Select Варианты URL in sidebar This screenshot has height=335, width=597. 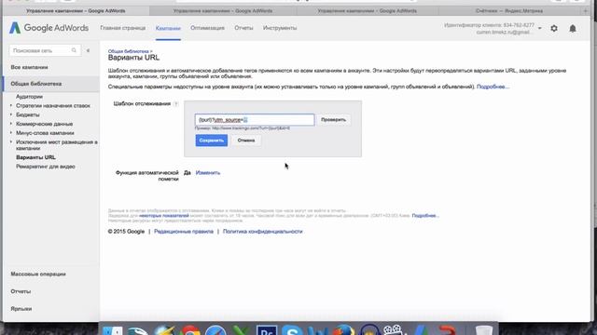(35, 157)
